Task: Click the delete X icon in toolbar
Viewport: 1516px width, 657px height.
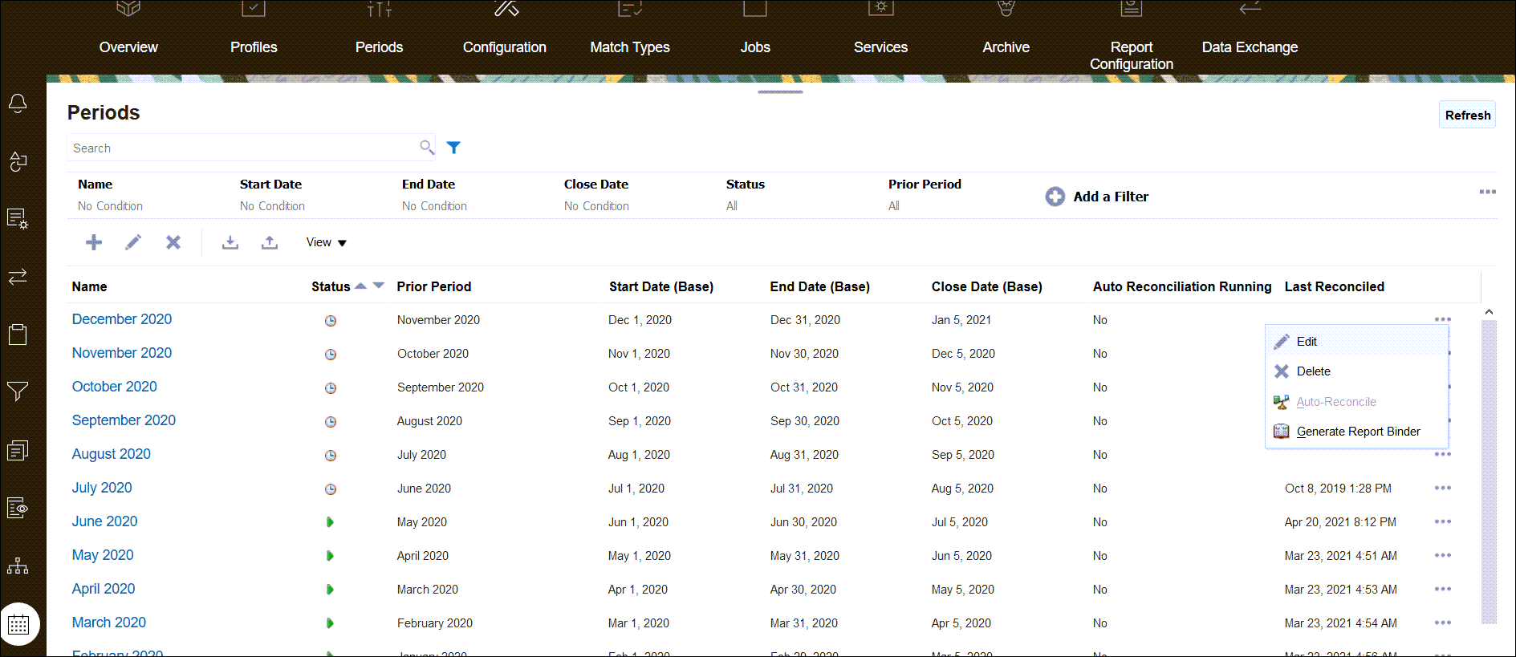Action: point(173,242)
